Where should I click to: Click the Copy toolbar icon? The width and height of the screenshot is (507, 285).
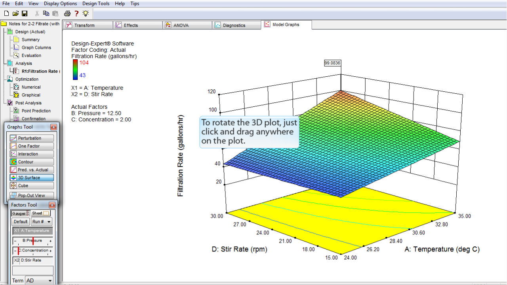click(46, 13)
